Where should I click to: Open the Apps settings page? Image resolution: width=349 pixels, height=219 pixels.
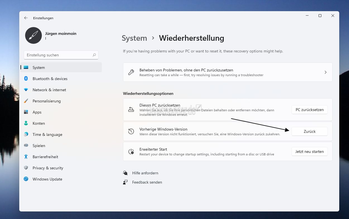click(x=61, y=112)
